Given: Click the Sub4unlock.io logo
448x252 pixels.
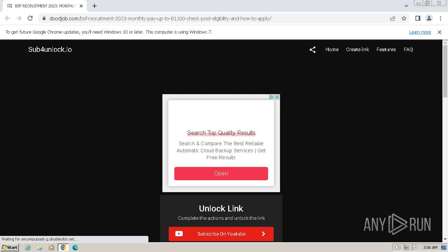Looking at the screenshot, I should pyautogui.click(x=50, y=49).
